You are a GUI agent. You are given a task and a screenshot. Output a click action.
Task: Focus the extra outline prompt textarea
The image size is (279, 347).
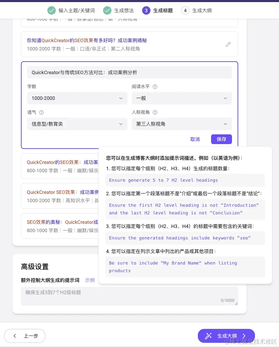(x=130, y=296)
